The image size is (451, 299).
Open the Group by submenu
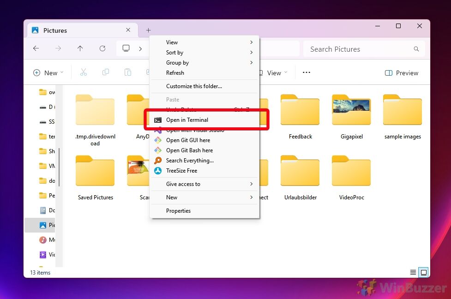point(204,63)
